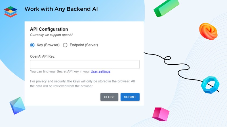Screen dimensions: 227x127
Task: Open the User settings link
Action: [x=100, y=71]
